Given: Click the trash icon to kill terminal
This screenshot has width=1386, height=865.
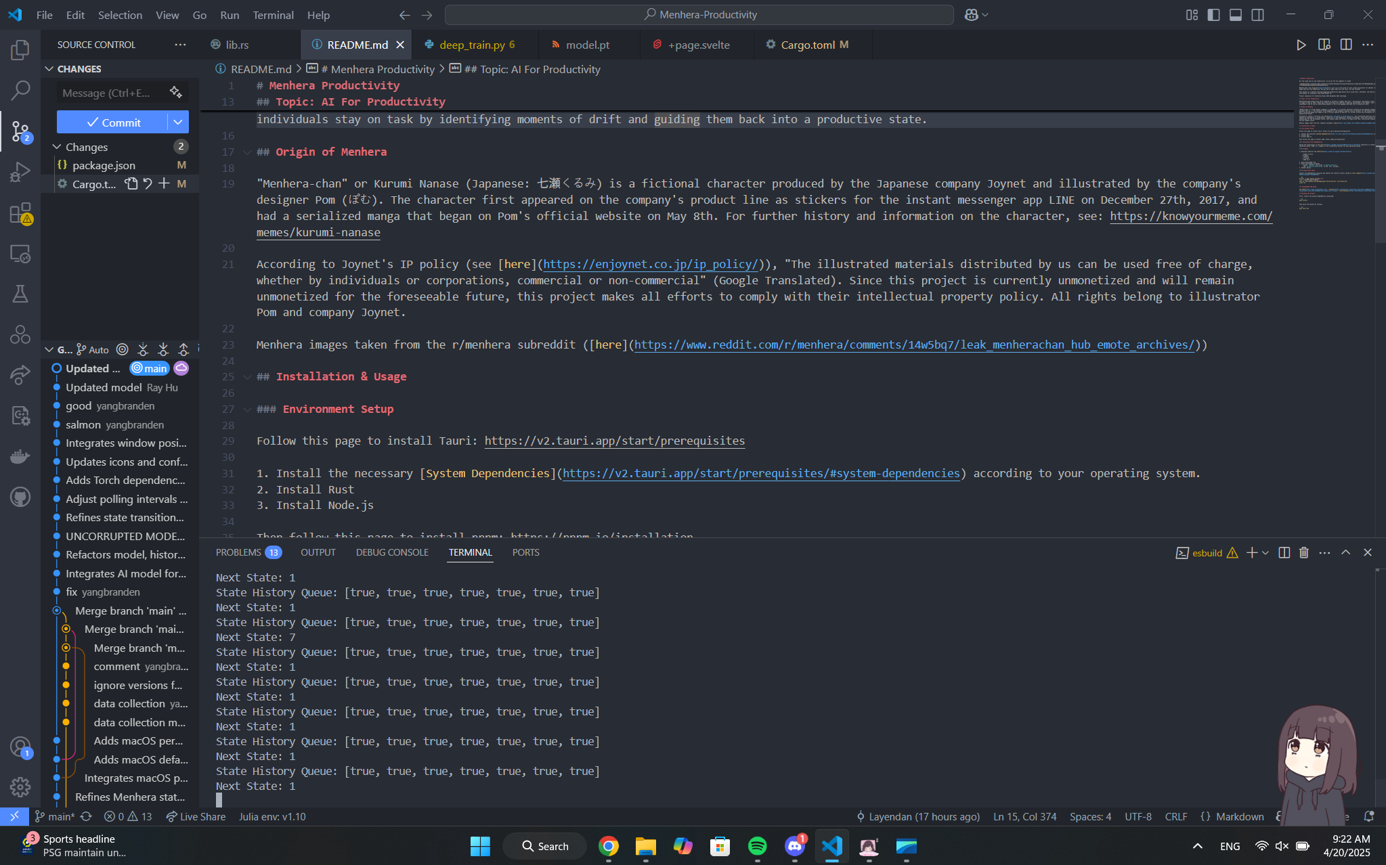Looking at the screenshot, I should [x=1303, y=552].
